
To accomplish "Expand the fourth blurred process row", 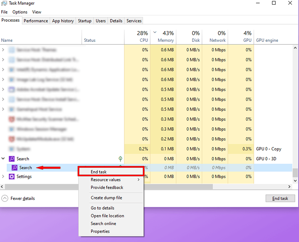I will pyautogui.click(x=3, y=80).
